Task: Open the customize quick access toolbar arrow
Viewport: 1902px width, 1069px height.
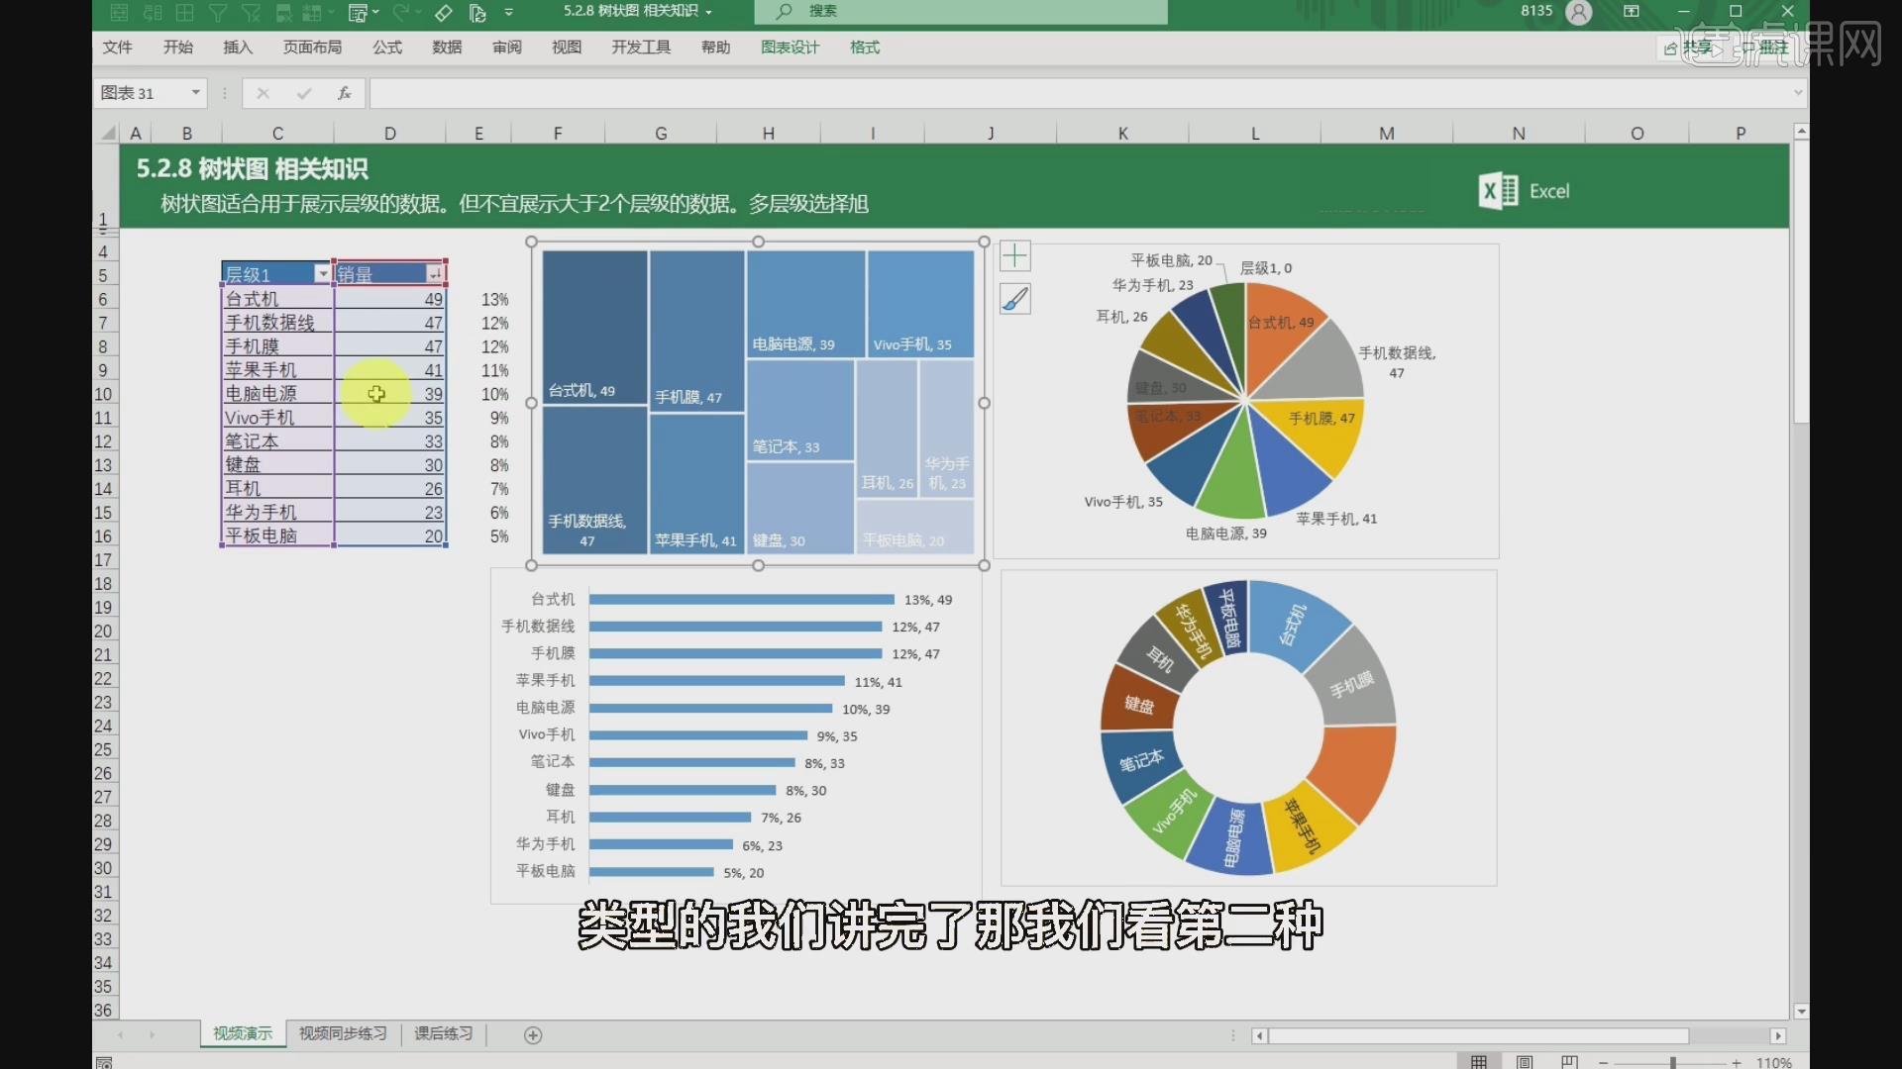Action: (x=508, y=12)
